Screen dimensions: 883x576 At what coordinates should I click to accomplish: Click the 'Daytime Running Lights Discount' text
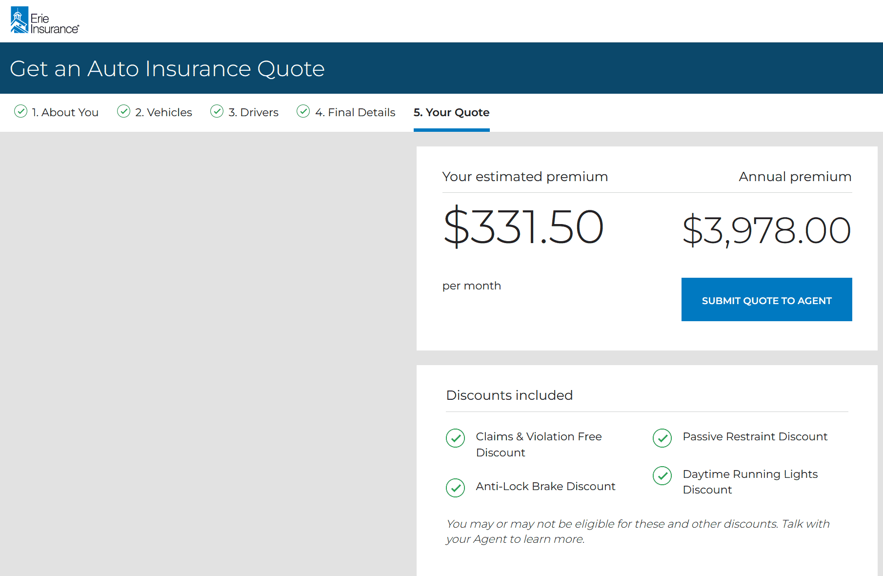(x=750, y=482)
